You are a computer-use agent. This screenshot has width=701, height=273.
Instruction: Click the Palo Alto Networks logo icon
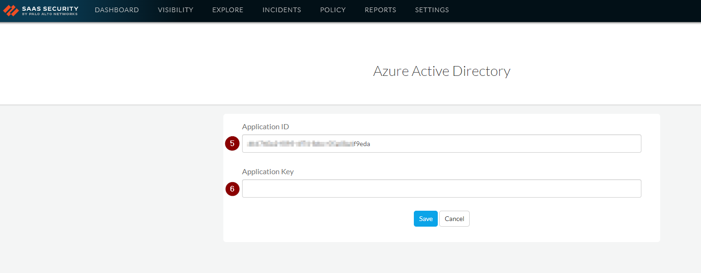[x=11, y=10]
